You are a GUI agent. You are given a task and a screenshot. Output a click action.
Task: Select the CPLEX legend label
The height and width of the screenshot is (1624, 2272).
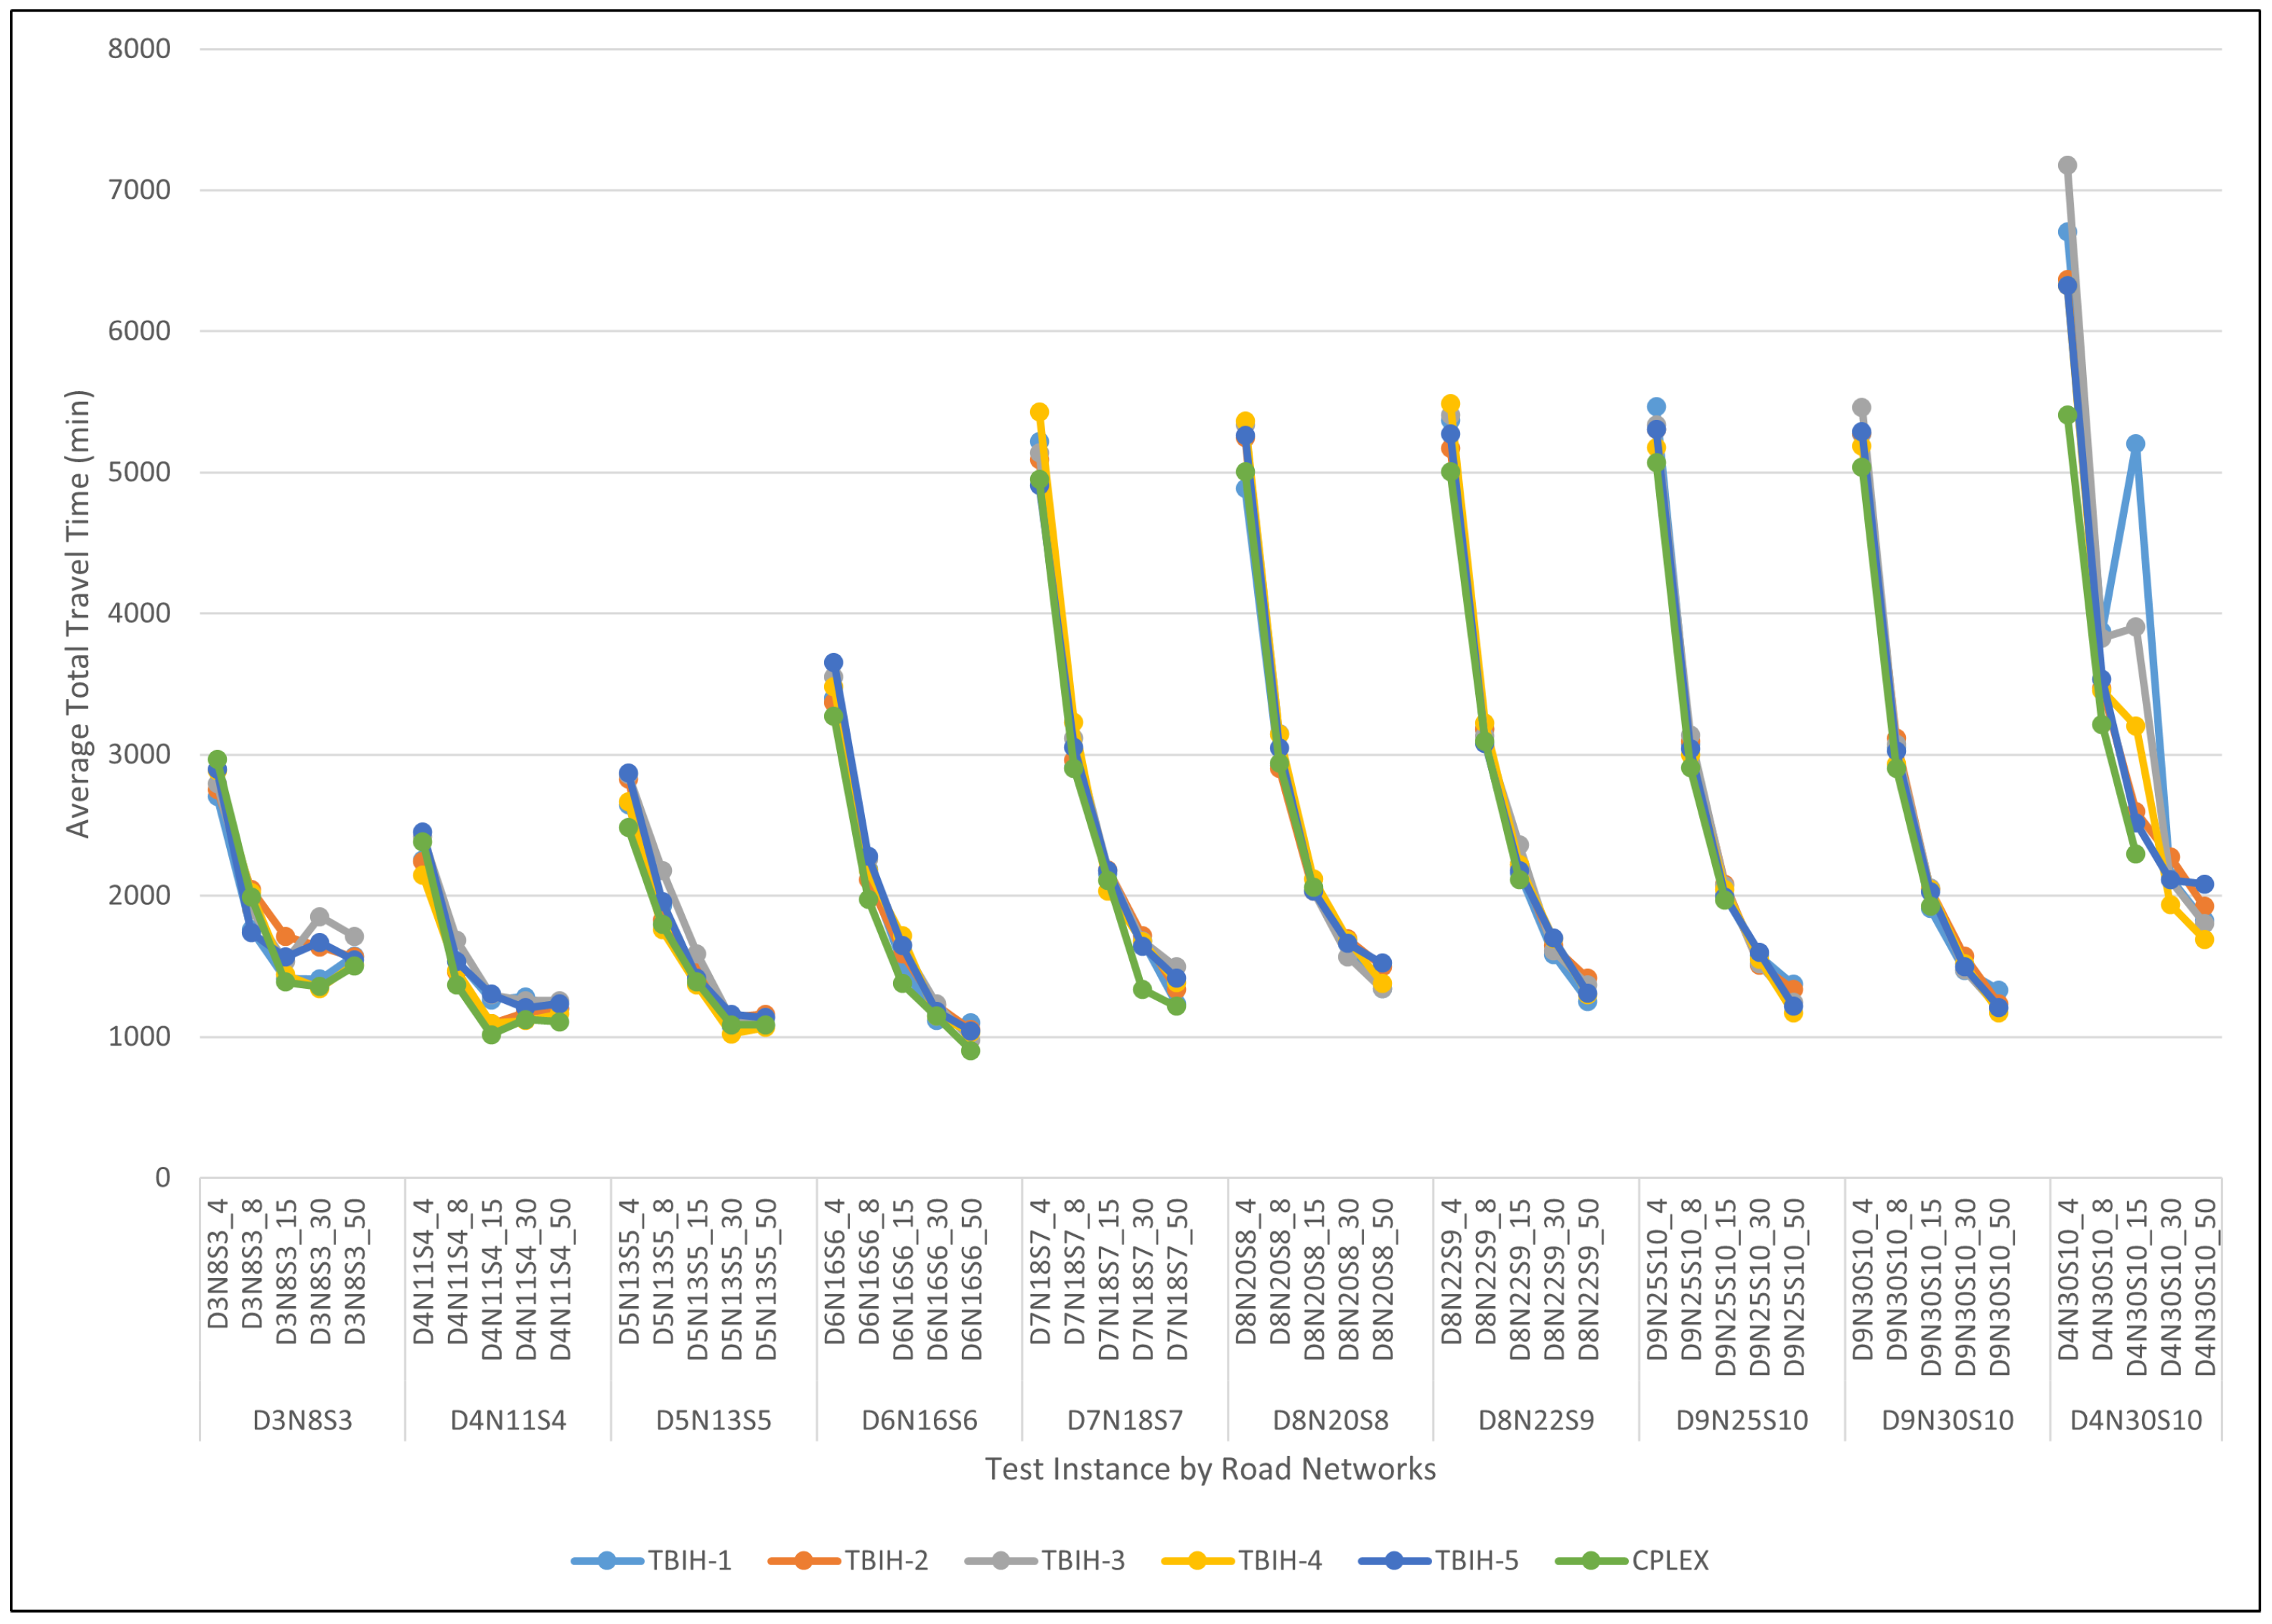[x=1670, y=1560]
